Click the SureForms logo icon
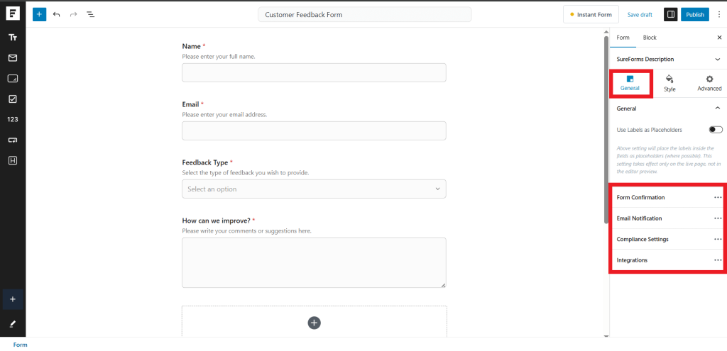The height and width of the screenshot is (351, 727). 13,13
